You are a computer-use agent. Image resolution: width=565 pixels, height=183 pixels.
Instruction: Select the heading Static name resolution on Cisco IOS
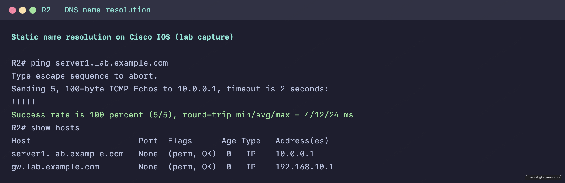(91, 37)
